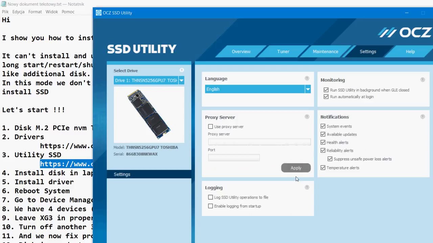Disable System events notifications
The image size is (433, 243).
pyautogui.click(x=323, y=126)
